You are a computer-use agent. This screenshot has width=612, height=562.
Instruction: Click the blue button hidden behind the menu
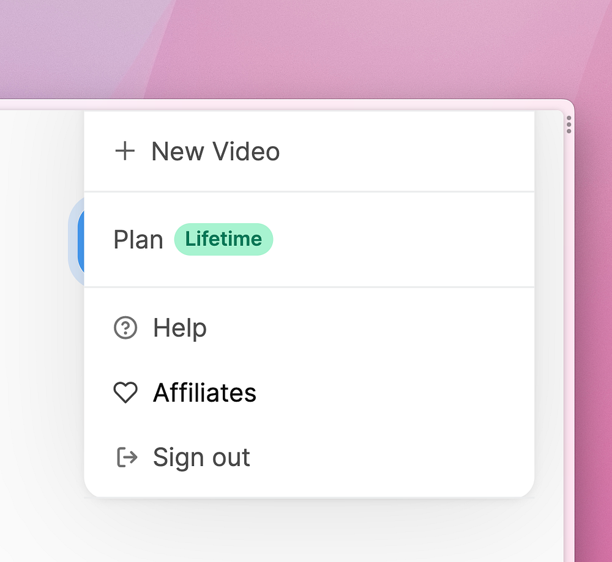coord(80,240)
